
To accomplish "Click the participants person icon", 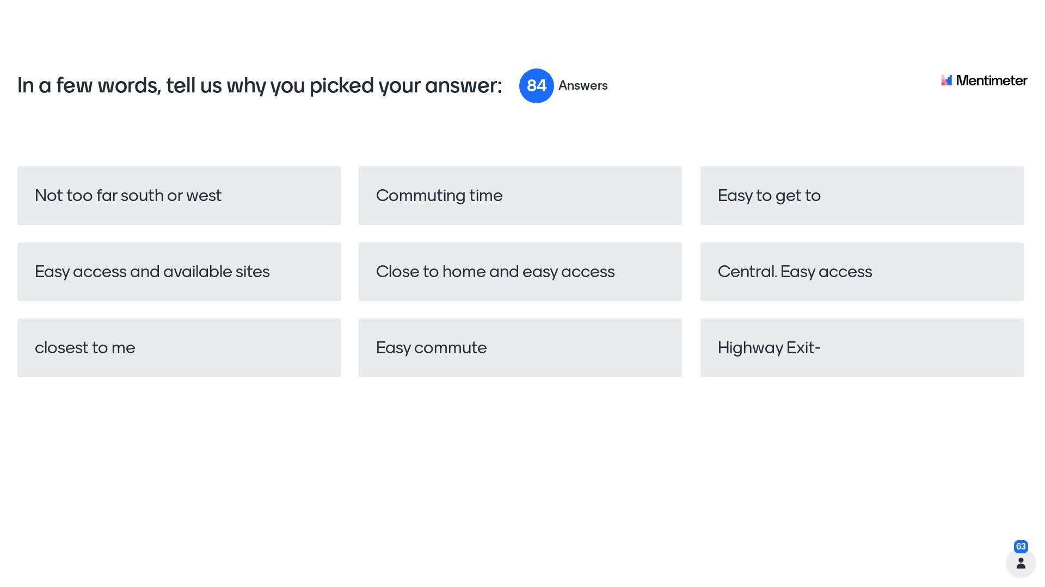I will click(x=1021, y=563).
